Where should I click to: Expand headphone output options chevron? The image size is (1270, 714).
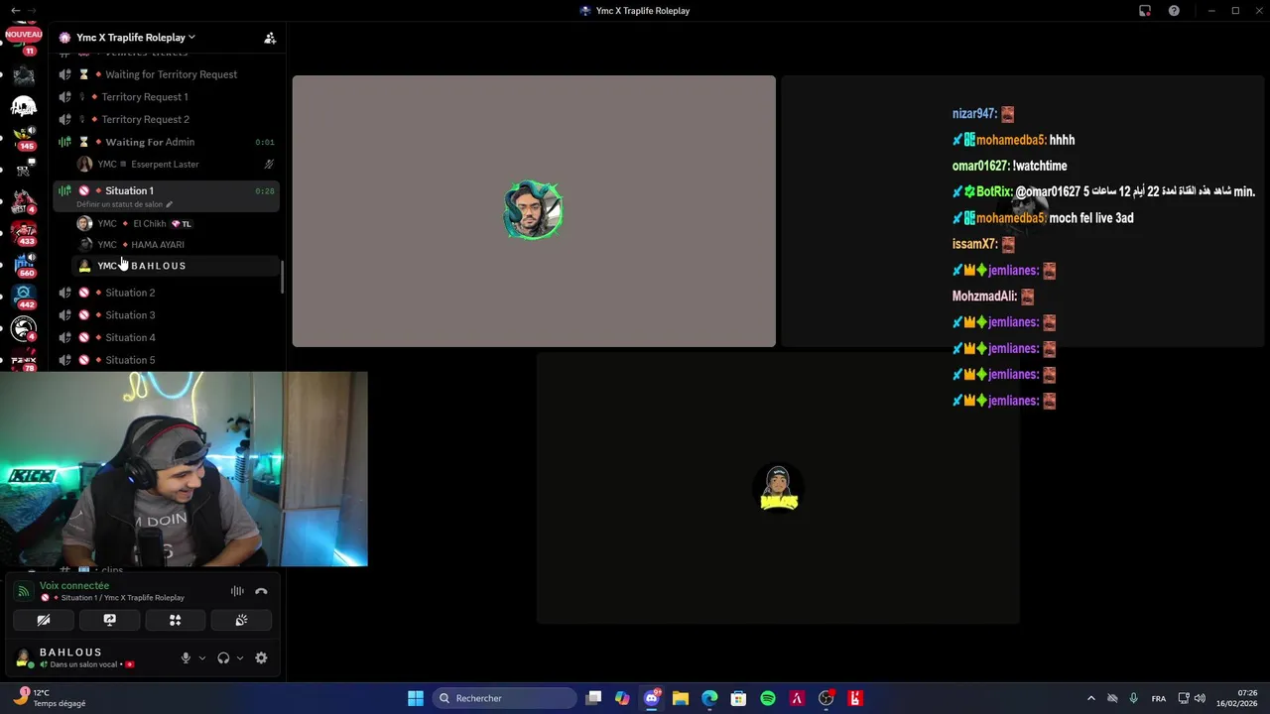coord(239,657)
